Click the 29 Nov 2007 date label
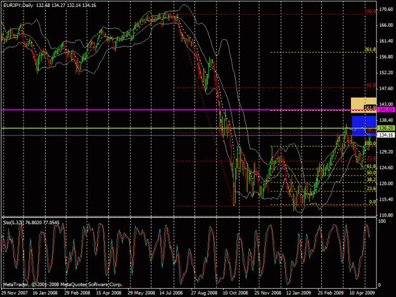Screen dimensions: 396x297 tap(14, 293)
